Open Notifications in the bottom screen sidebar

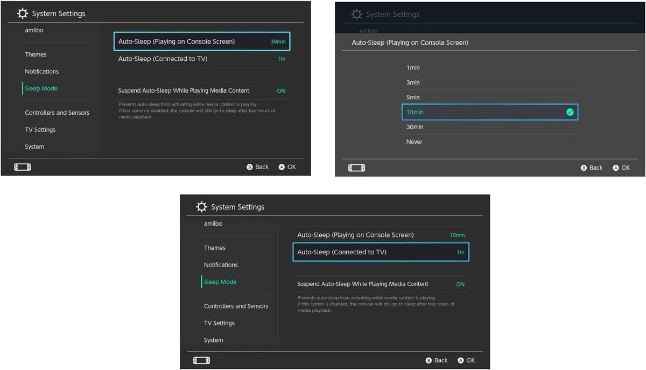[221, 265]
